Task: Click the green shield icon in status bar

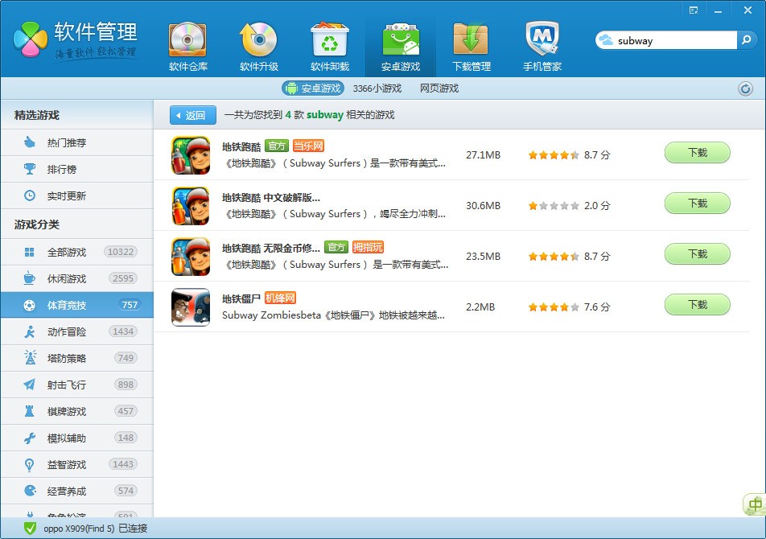Action: 30,528
